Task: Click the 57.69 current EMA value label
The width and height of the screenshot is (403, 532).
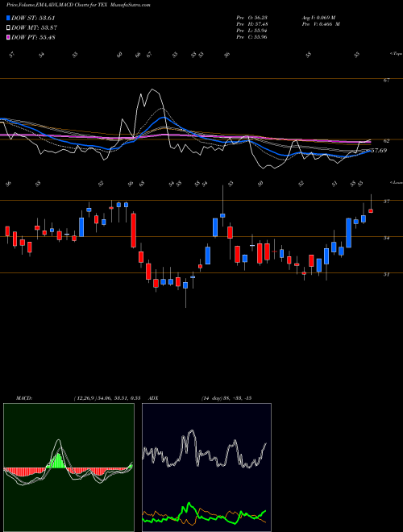Action: [379, 150]
